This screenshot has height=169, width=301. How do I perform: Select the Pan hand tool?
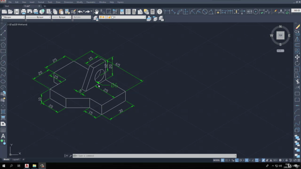point(96,12)
